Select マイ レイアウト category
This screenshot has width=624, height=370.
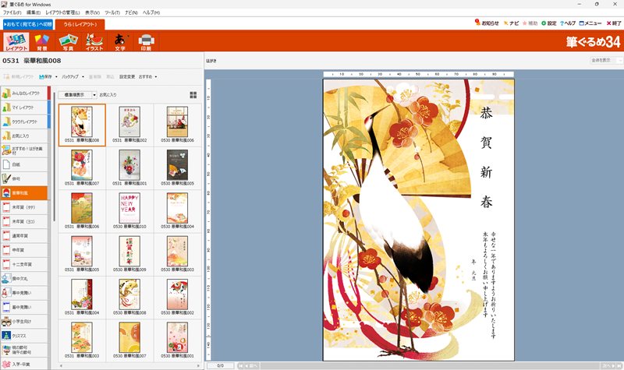[24, 107]
